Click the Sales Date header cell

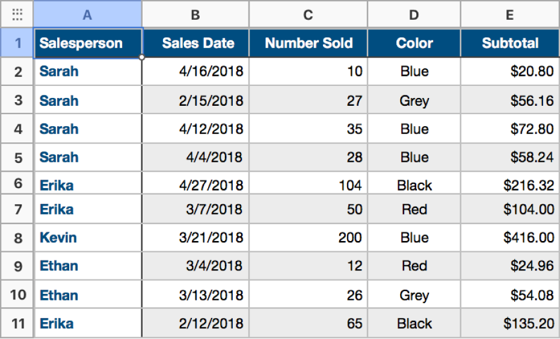(195, 43)
